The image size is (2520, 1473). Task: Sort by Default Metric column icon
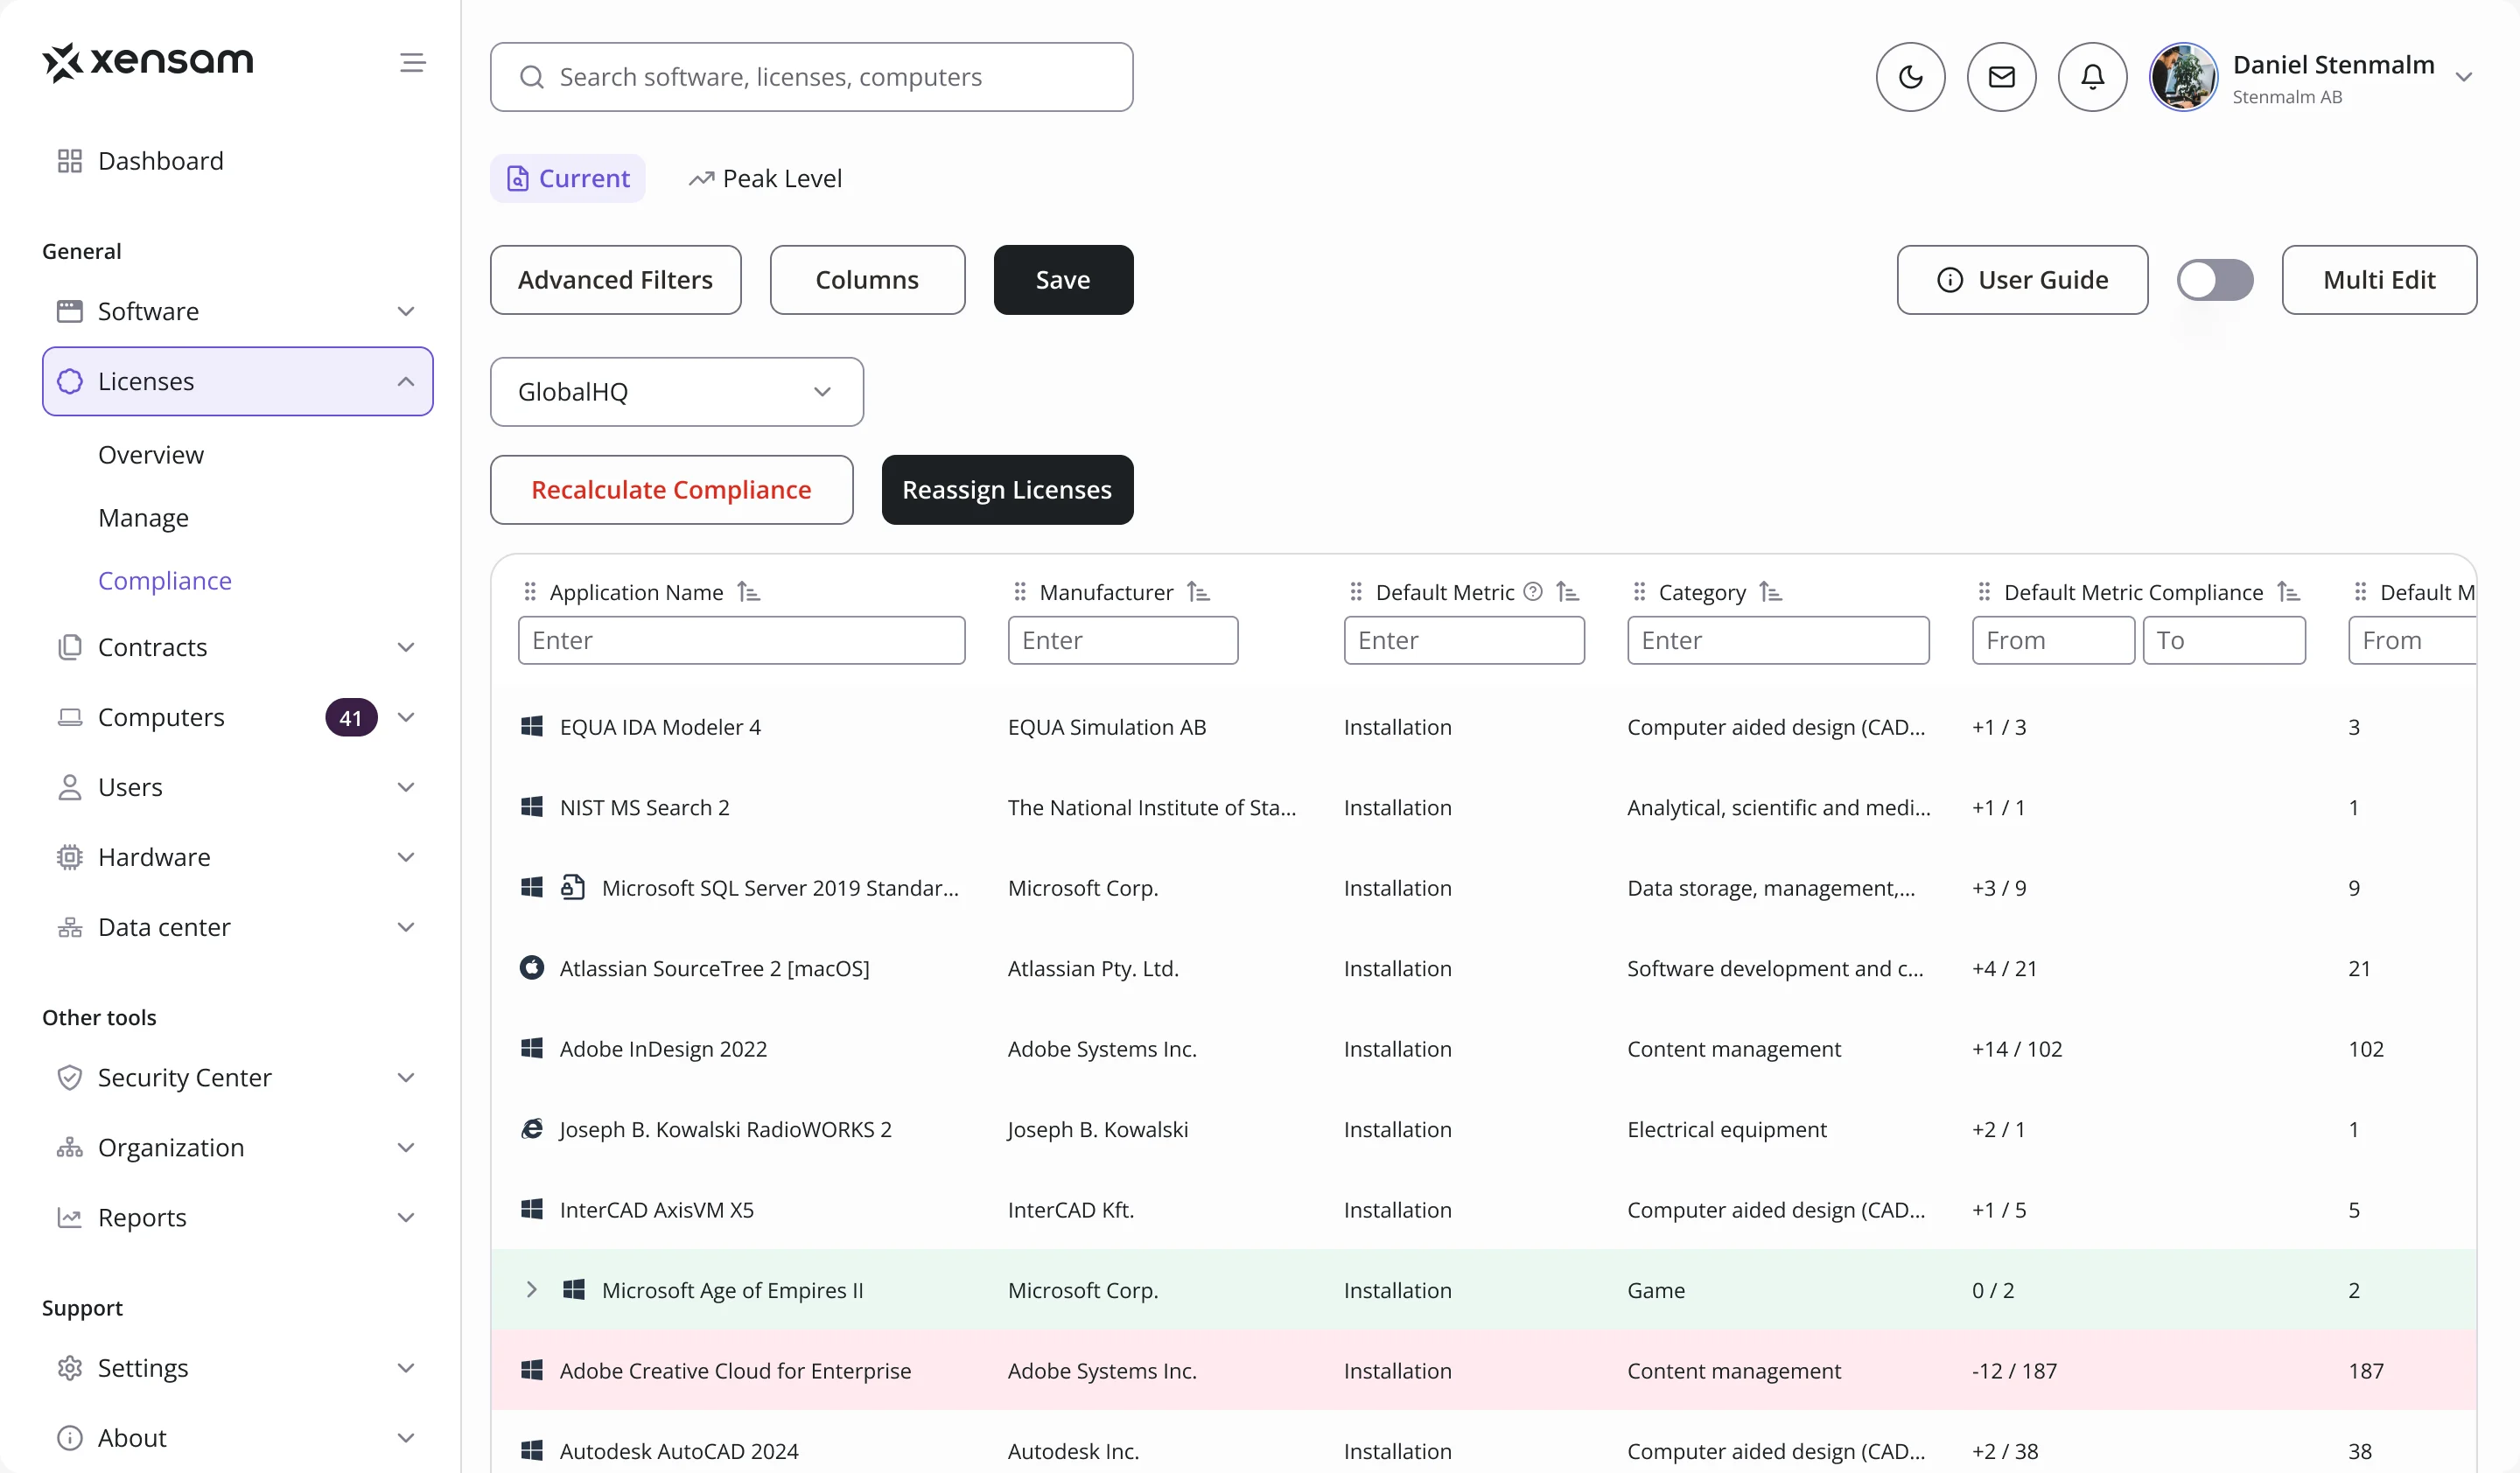click(1567, 591)
